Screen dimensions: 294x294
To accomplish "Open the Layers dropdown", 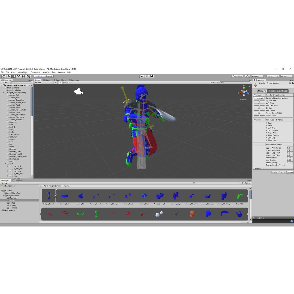I will coord(272,76).
